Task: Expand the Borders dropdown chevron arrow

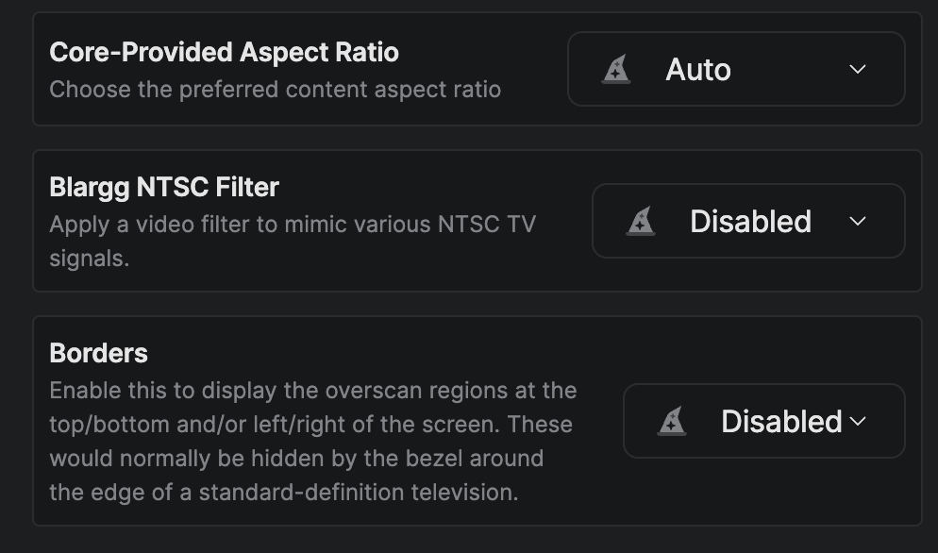Action: (857, 421)
